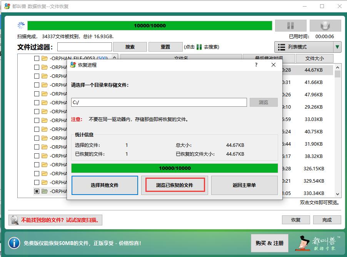Sort by the 文件大小 column header
The height and width of the screenshot is (257, 347).
[x=314, y=58]
